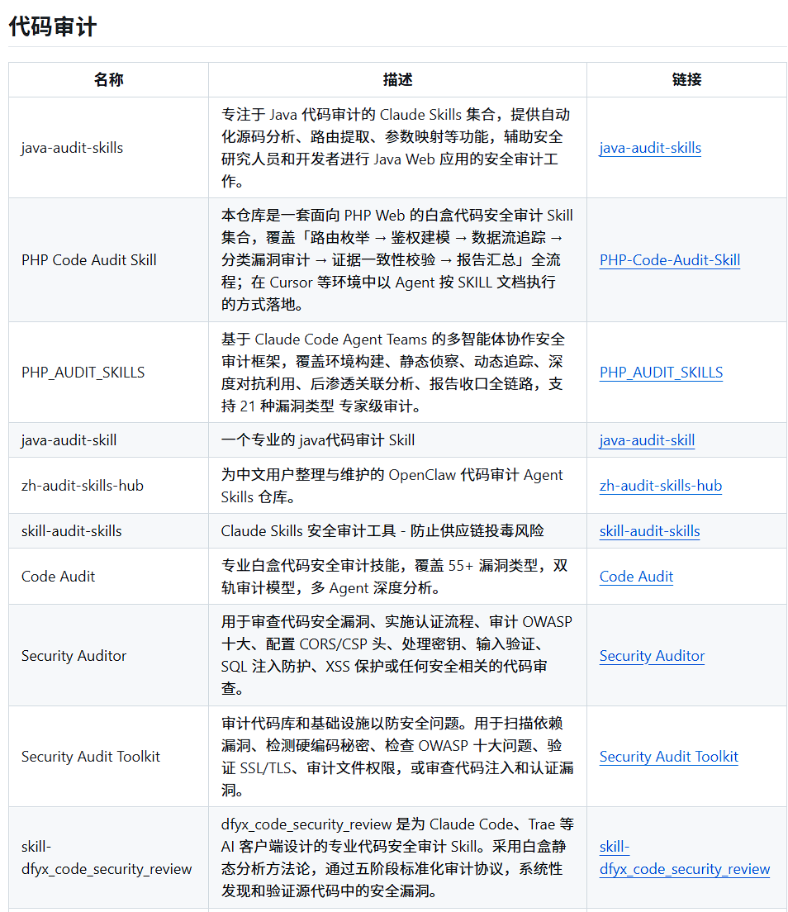Viewport: 788px width, 912px height.
Task: Click the 代码审计 heading
Action: pos(53,26)
